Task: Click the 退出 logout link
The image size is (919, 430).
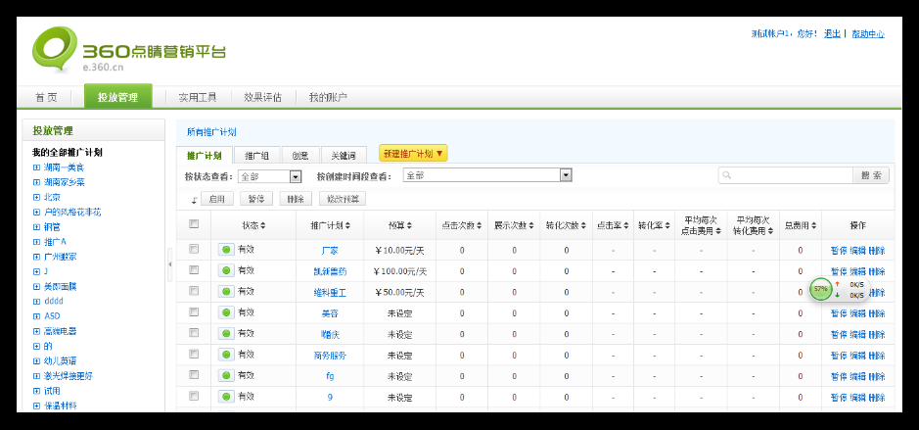Action: pos(832,33)
